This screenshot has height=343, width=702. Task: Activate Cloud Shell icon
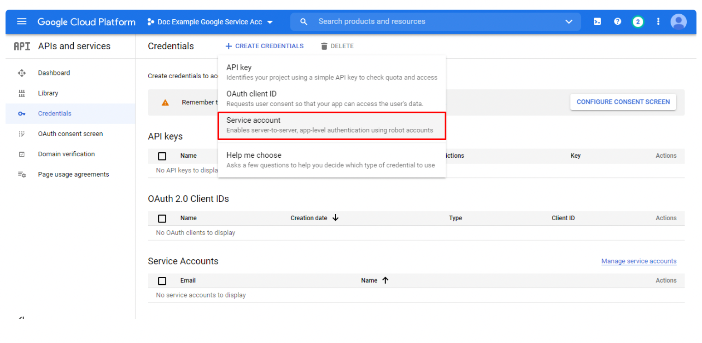[597, 22]
